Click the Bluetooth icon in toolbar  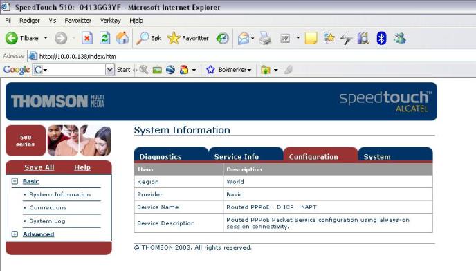381,38
